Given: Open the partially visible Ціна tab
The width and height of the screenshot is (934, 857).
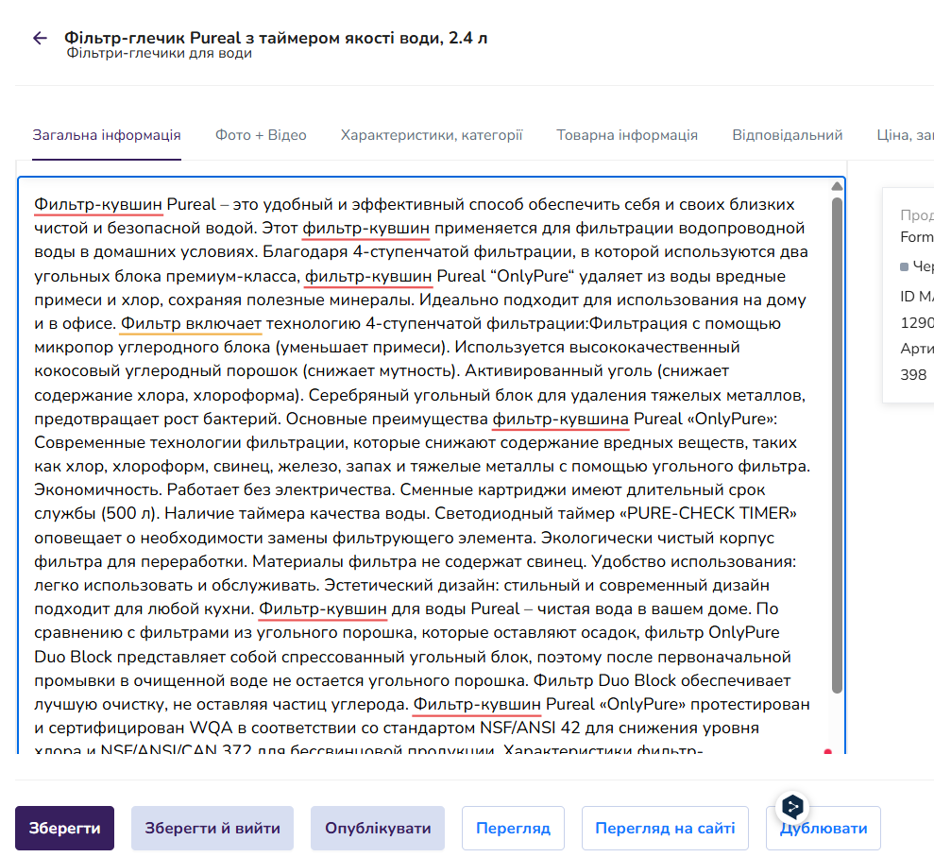Looking at the screenshot, I should pos(904,135).
